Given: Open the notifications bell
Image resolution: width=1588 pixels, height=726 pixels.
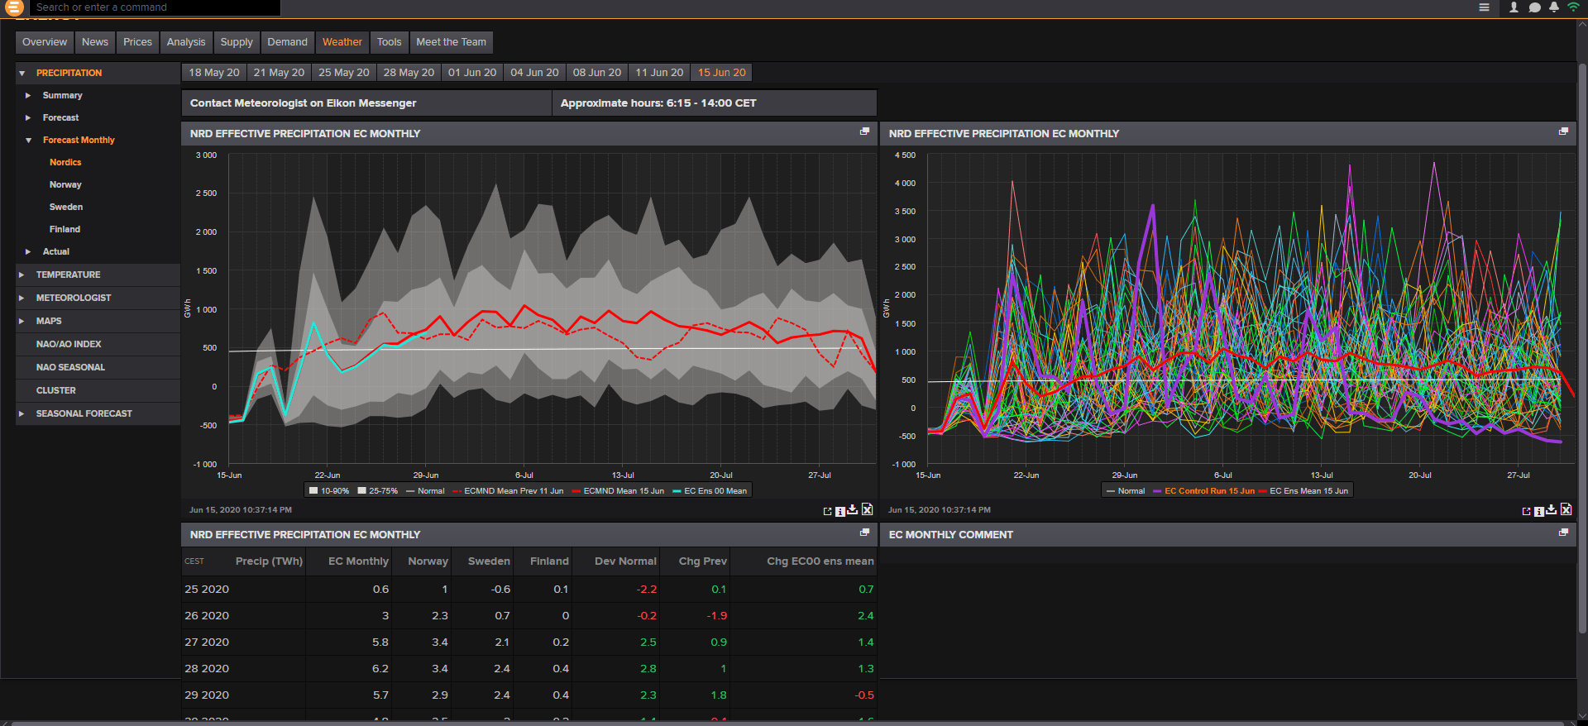Looking at the screenshot, I should pyautogui.click(x=1554, y=7).
